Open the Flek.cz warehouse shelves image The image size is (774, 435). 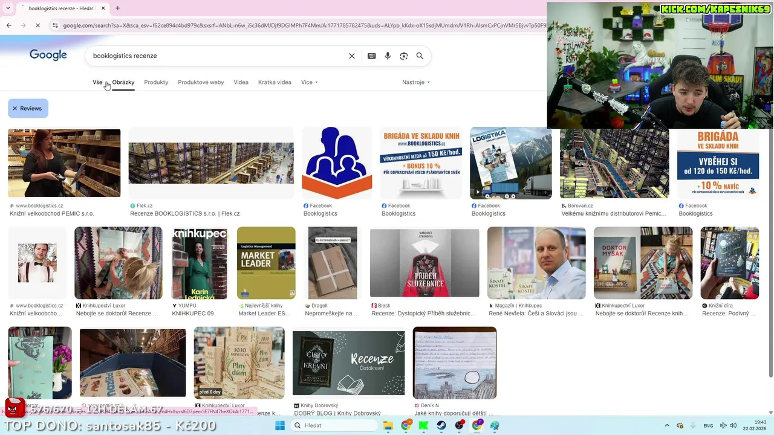[x=211, y=163]
